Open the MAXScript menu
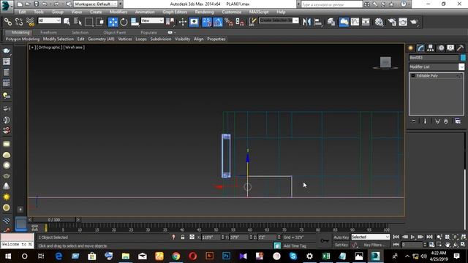The image size is (468, 263). click(259, 12)
